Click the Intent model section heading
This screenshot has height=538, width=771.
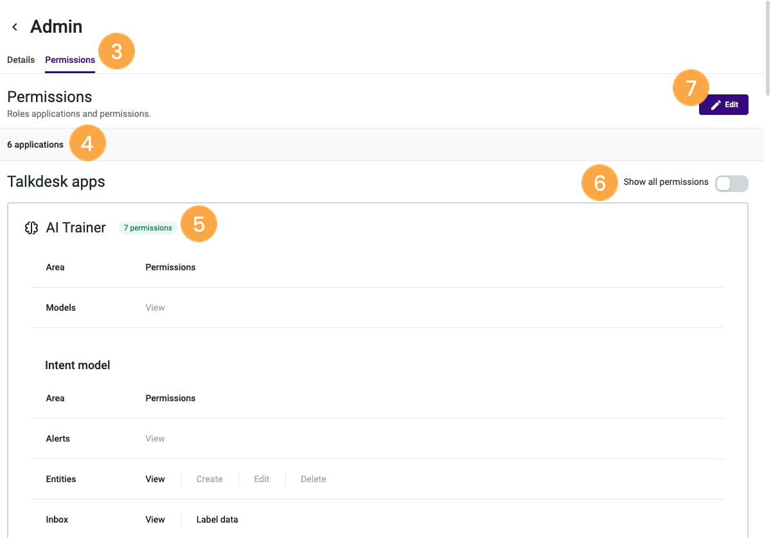coord(78,365)
